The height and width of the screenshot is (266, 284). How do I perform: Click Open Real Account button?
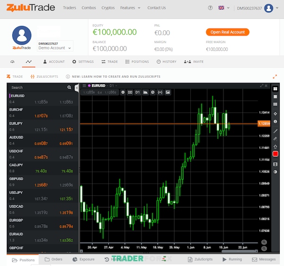(228, 32)
